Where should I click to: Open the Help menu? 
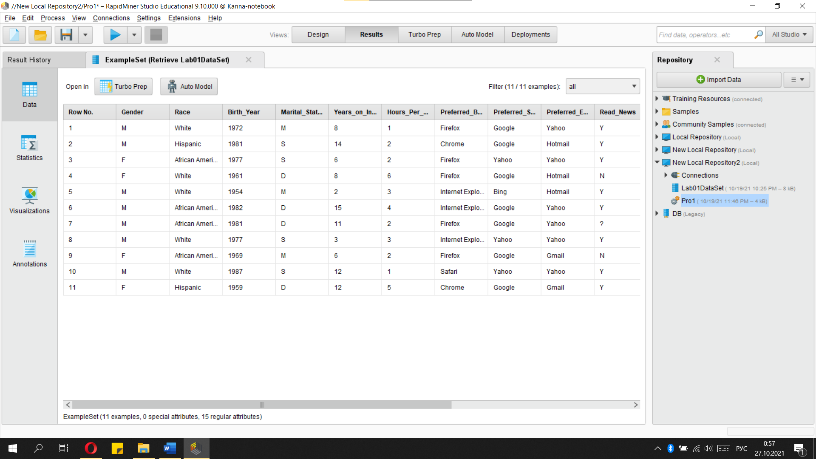point(215,18)
